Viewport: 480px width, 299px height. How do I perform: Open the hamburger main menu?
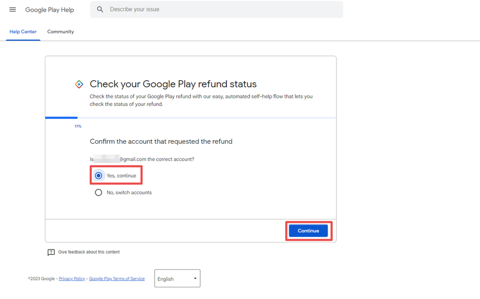[x=12, y=9]
